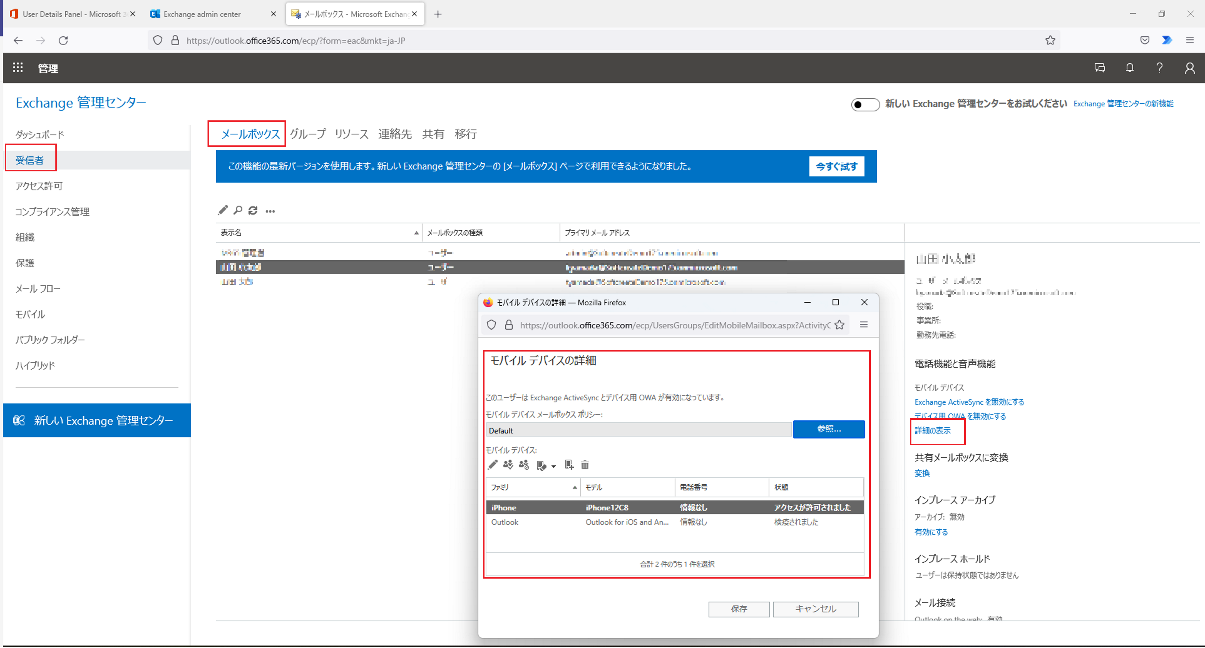Open モバイル in the left navigation
1205x648 pixels.
point(30,314)
